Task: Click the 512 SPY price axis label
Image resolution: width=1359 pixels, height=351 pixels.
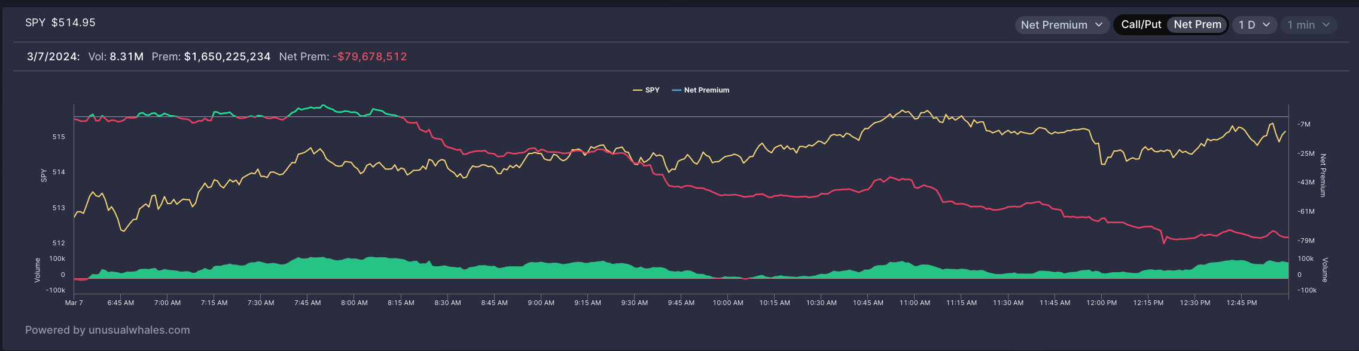Action: click(59, 243)
